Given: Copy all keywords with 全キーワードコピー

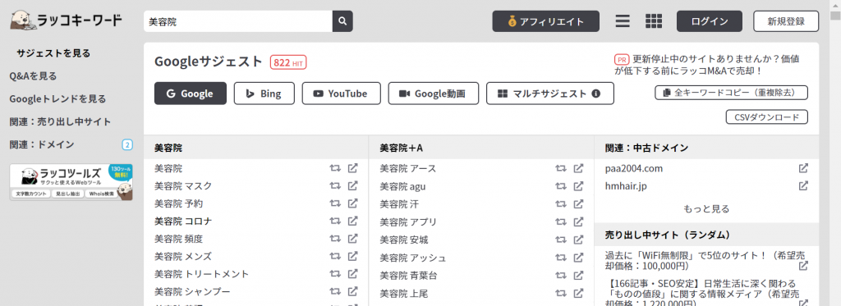Looking at the screenshot, I should (731, 93).
